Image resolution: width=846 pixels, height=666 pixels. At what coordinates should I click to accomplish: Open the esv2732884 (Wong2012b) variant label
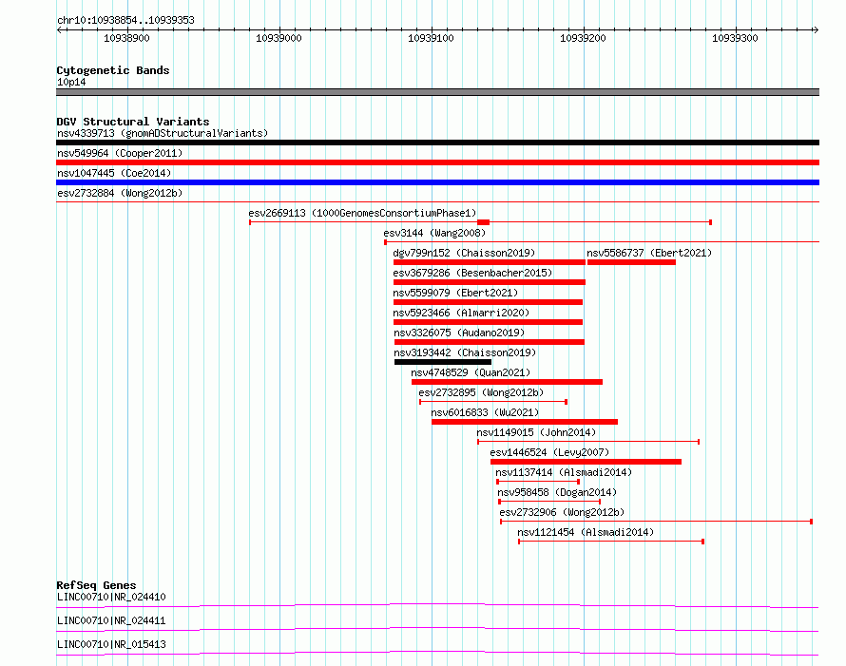[120, 193]
